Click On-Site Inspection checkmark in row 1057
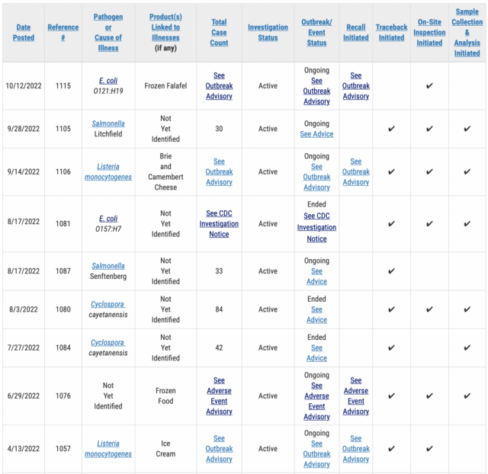The height and width of the screenshot is (474, 488). tap(429, 449)
